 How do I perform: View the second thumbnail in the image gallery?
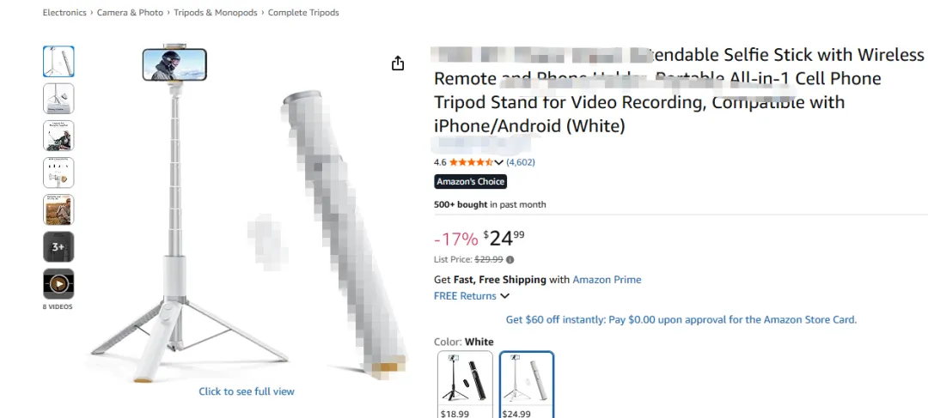click(58, 99)
